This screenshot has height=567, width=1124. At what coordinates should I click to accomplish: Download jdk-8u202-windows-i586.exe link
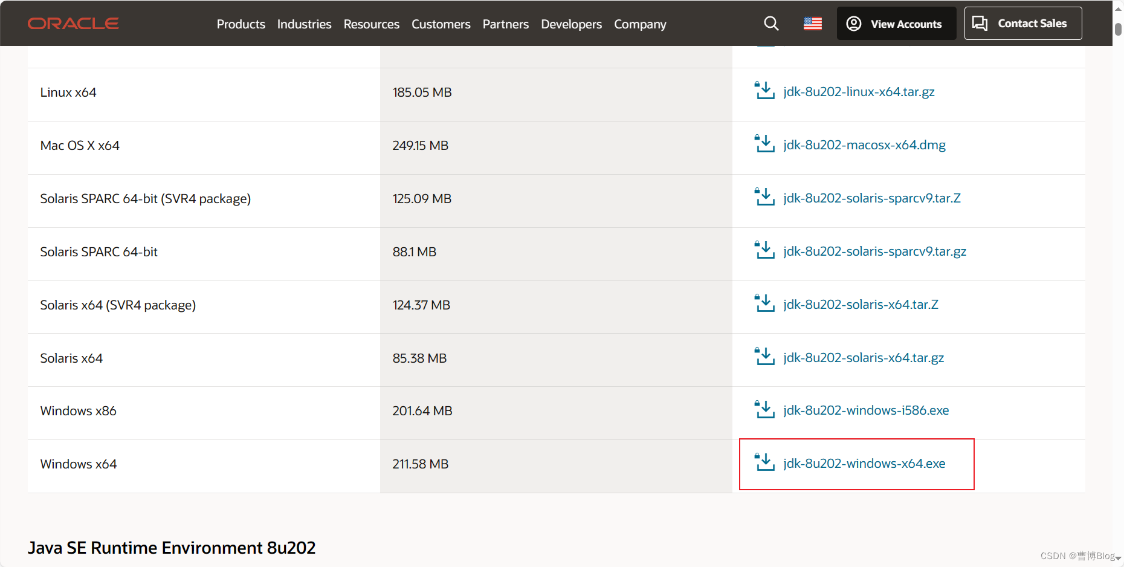pos(866,410)
